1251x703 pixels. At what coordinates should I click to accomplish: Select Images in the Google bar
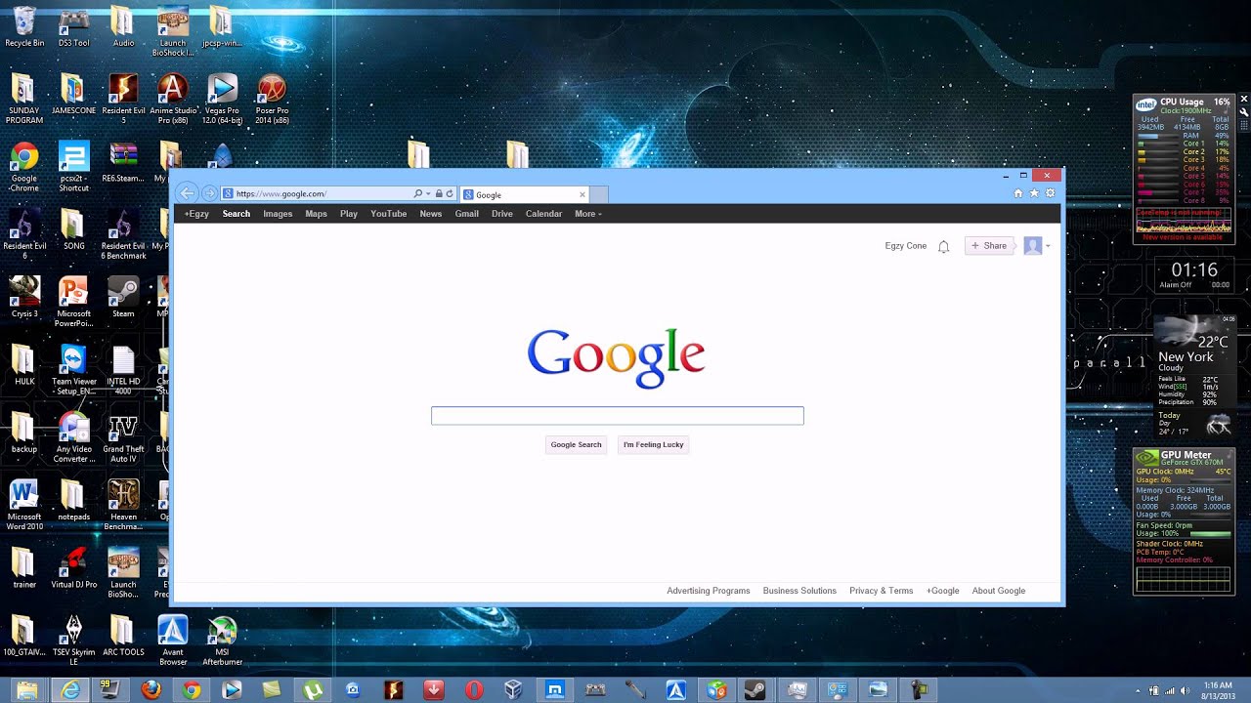278,214
